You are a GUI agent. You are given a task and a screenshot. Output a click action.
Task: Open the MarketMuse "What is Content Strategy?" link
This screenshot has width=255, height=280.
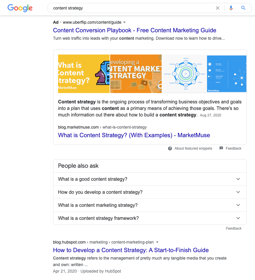[134, 135]
